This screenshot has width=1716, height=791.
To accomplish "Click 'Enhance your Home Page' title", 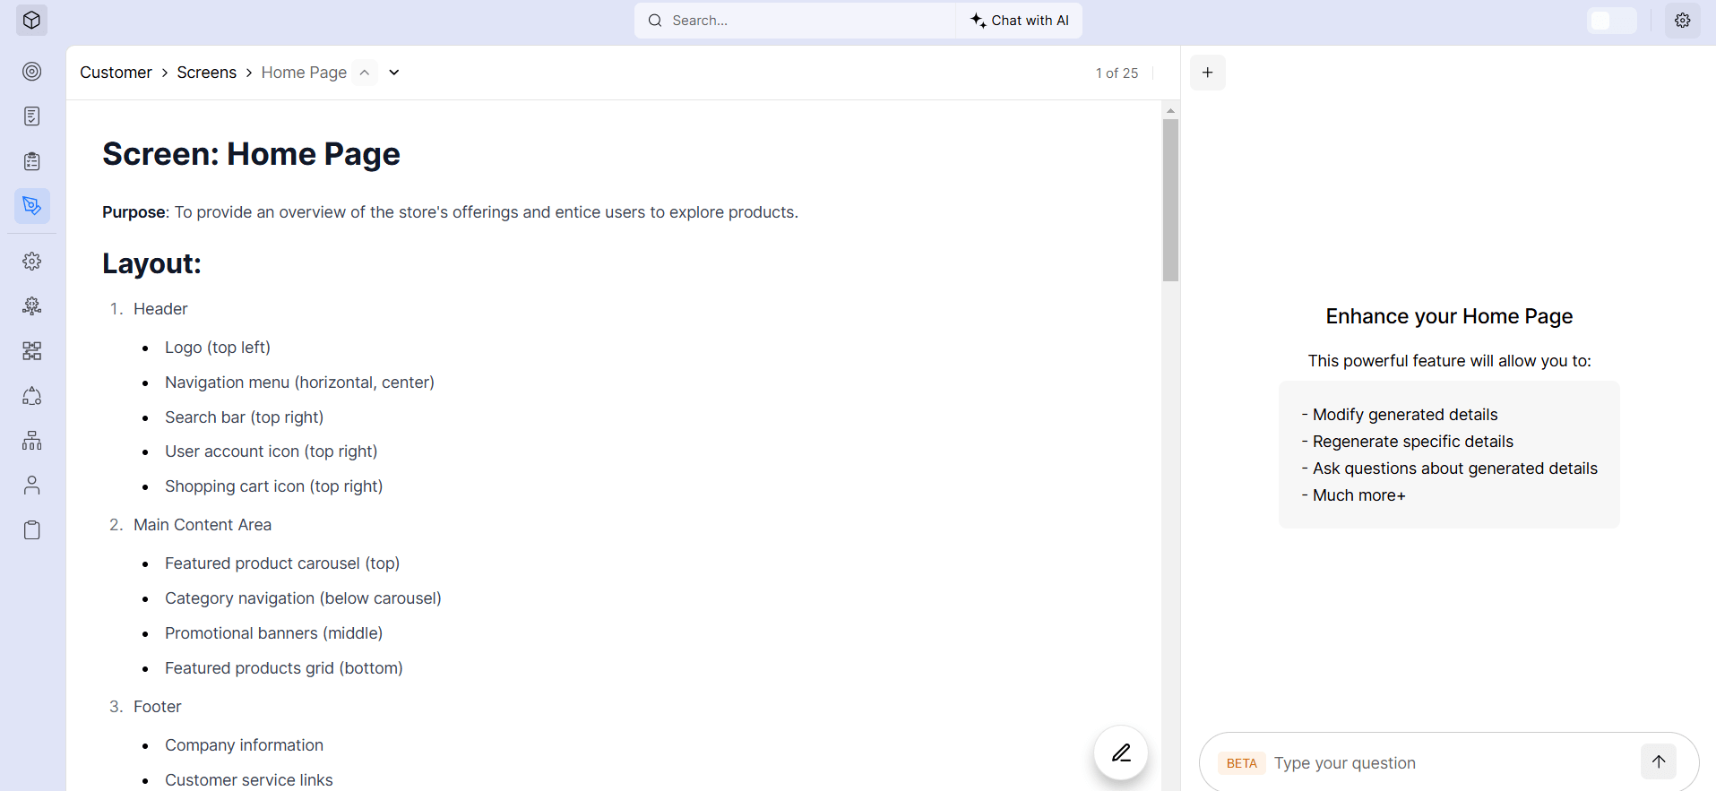I will tap(1449, 316).
